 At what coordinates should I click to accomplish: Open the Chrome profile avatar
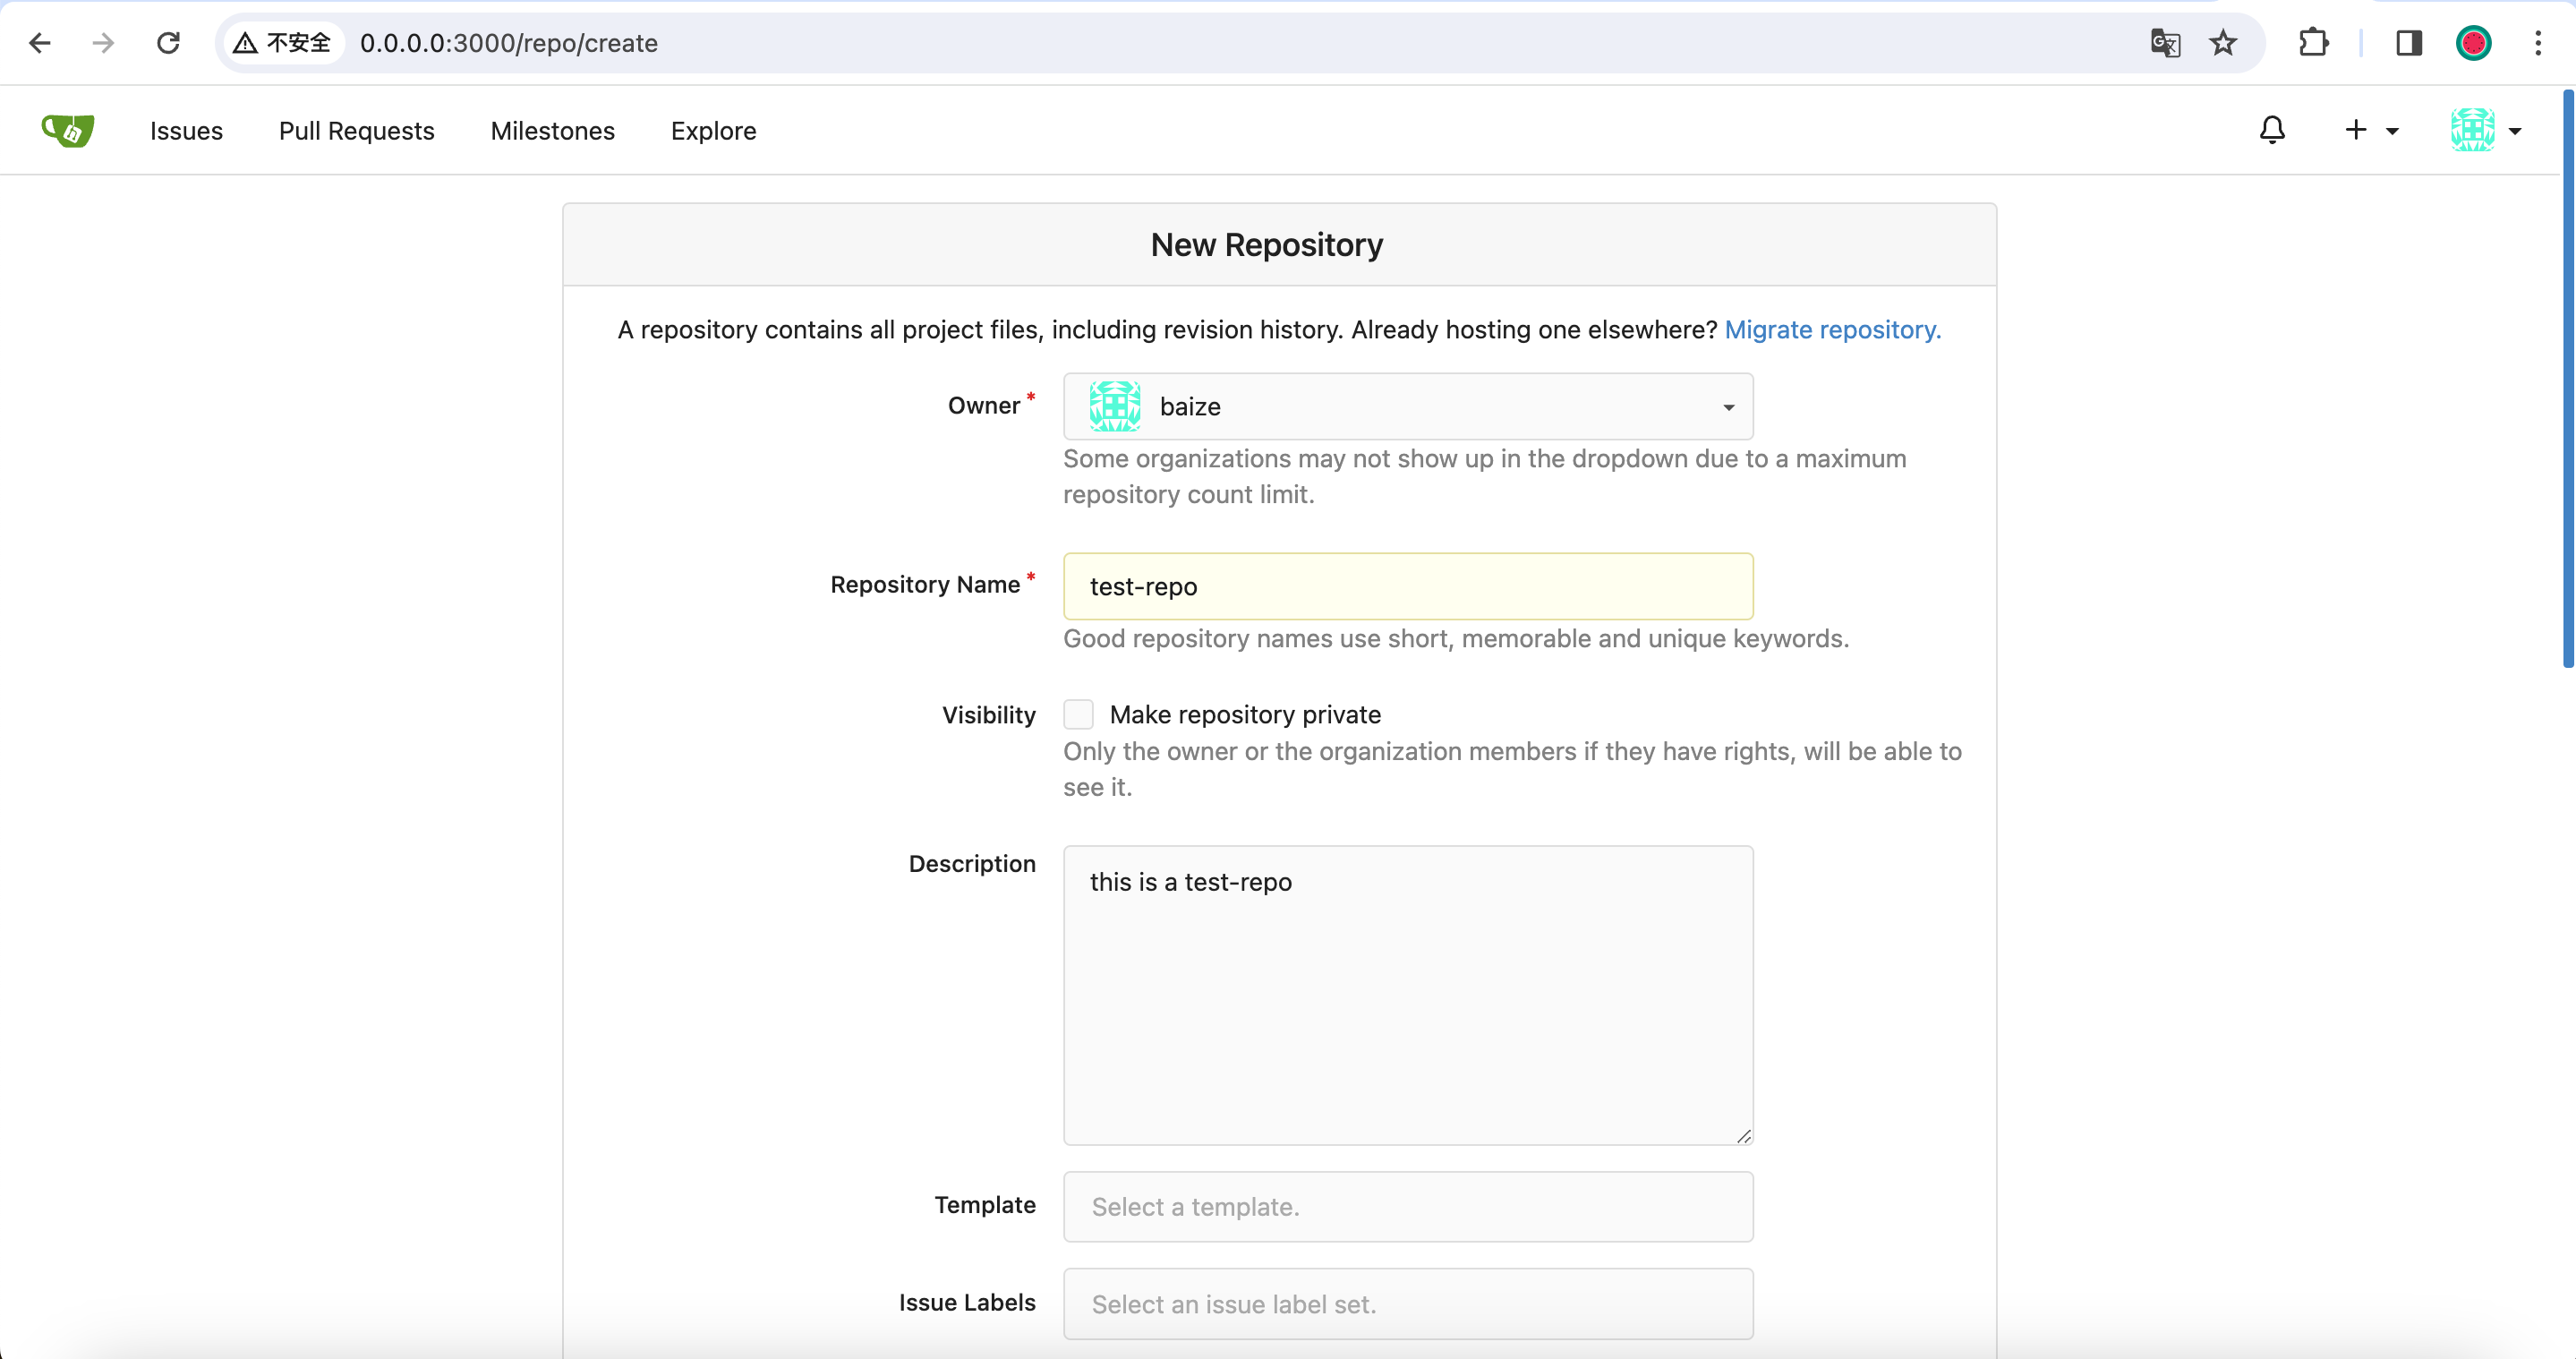pos(2473,43)
